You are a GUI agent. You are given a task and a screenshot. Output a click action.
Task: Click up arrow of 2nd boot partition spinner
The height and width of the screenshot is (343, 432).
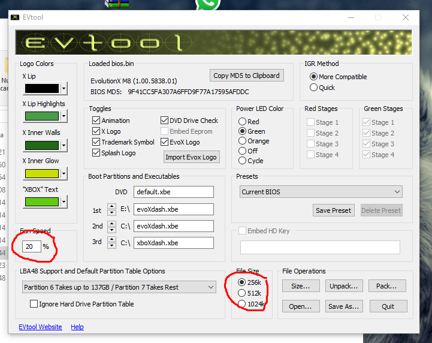[x=111, y=223]
